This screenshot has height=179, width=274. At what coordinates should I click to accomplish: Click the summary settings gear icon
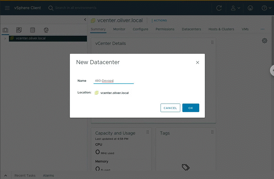point(265,40)
